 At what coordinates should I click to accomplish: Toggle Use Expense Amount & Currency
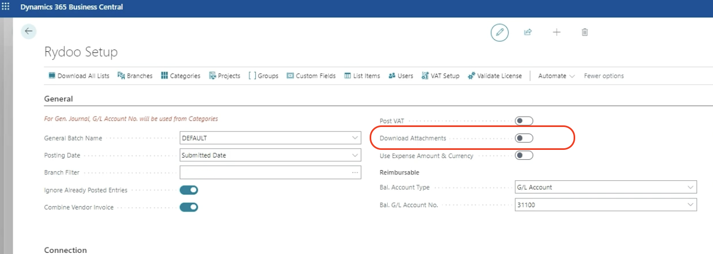[524, 156]
